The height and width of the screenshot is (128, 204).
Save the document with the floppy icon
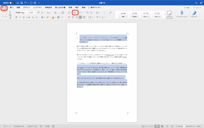coord(22,3)
